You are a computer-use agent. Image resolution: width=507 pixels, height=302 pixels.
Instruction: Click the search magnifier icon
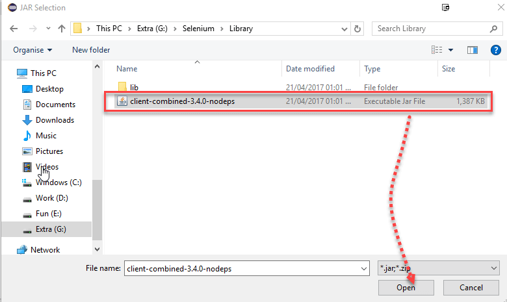(x=493, y=29)
